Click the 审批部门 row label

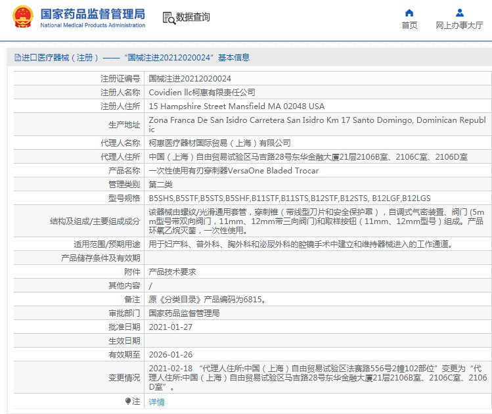pos(124,313)
